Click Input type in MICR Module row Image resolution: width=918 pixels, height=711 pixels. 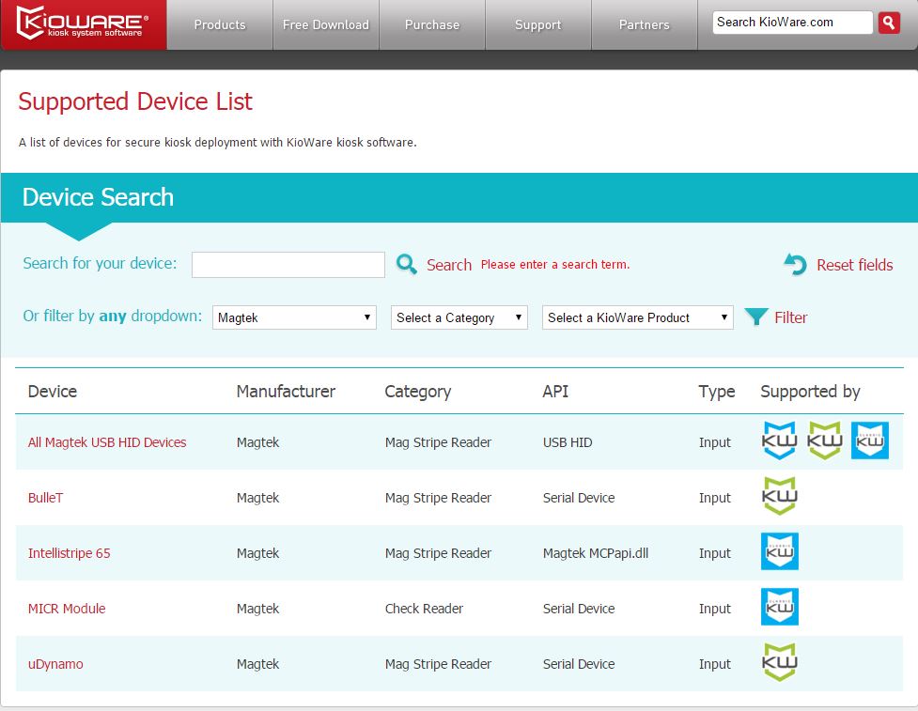pyautogui.click(x=714, y=609)
